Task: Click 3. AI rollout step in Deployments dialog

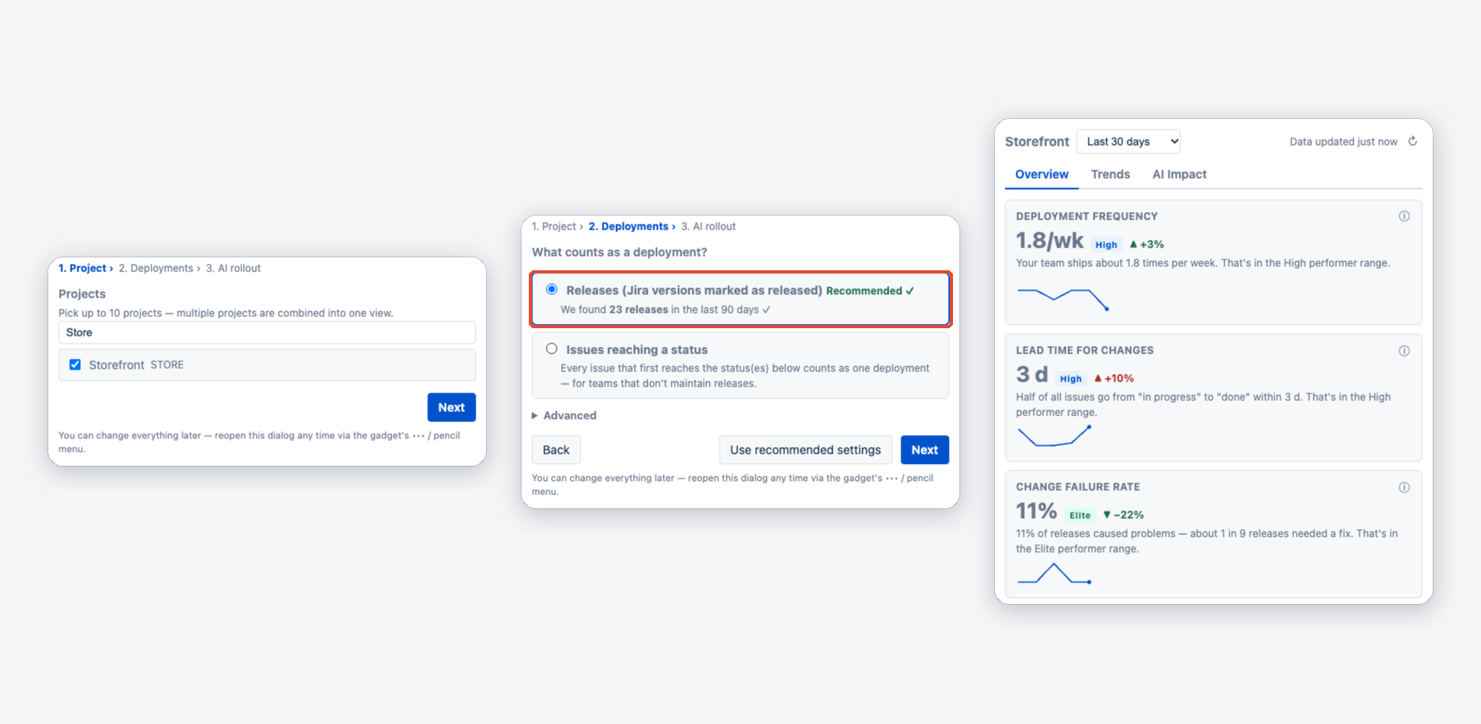Action: click(708, 227)
